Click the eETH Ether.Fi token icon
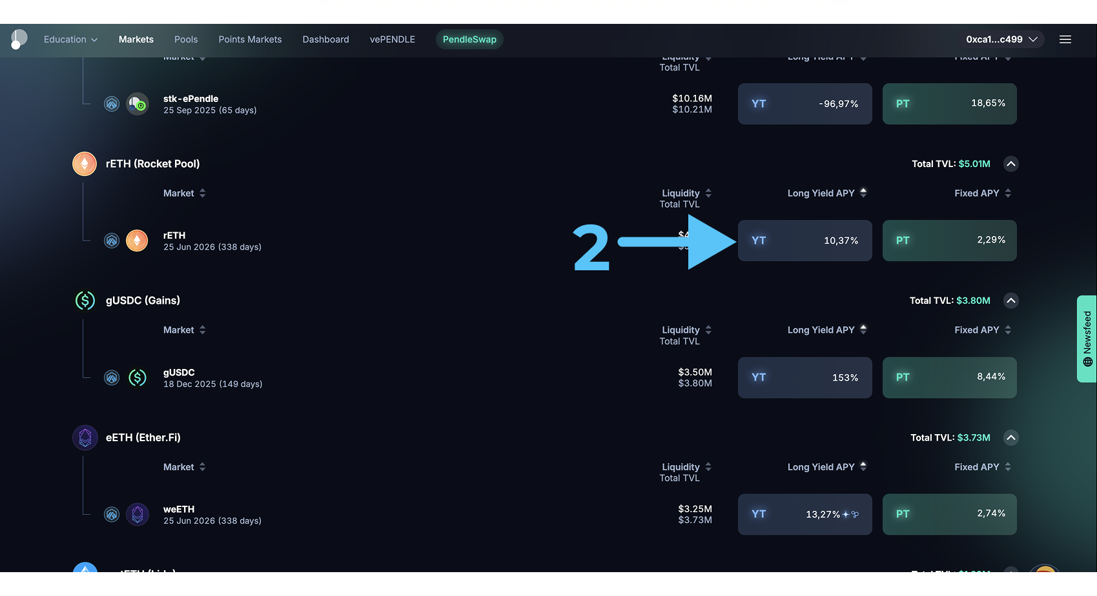Viewport: 1097px width, 596px height. point(85,437)
